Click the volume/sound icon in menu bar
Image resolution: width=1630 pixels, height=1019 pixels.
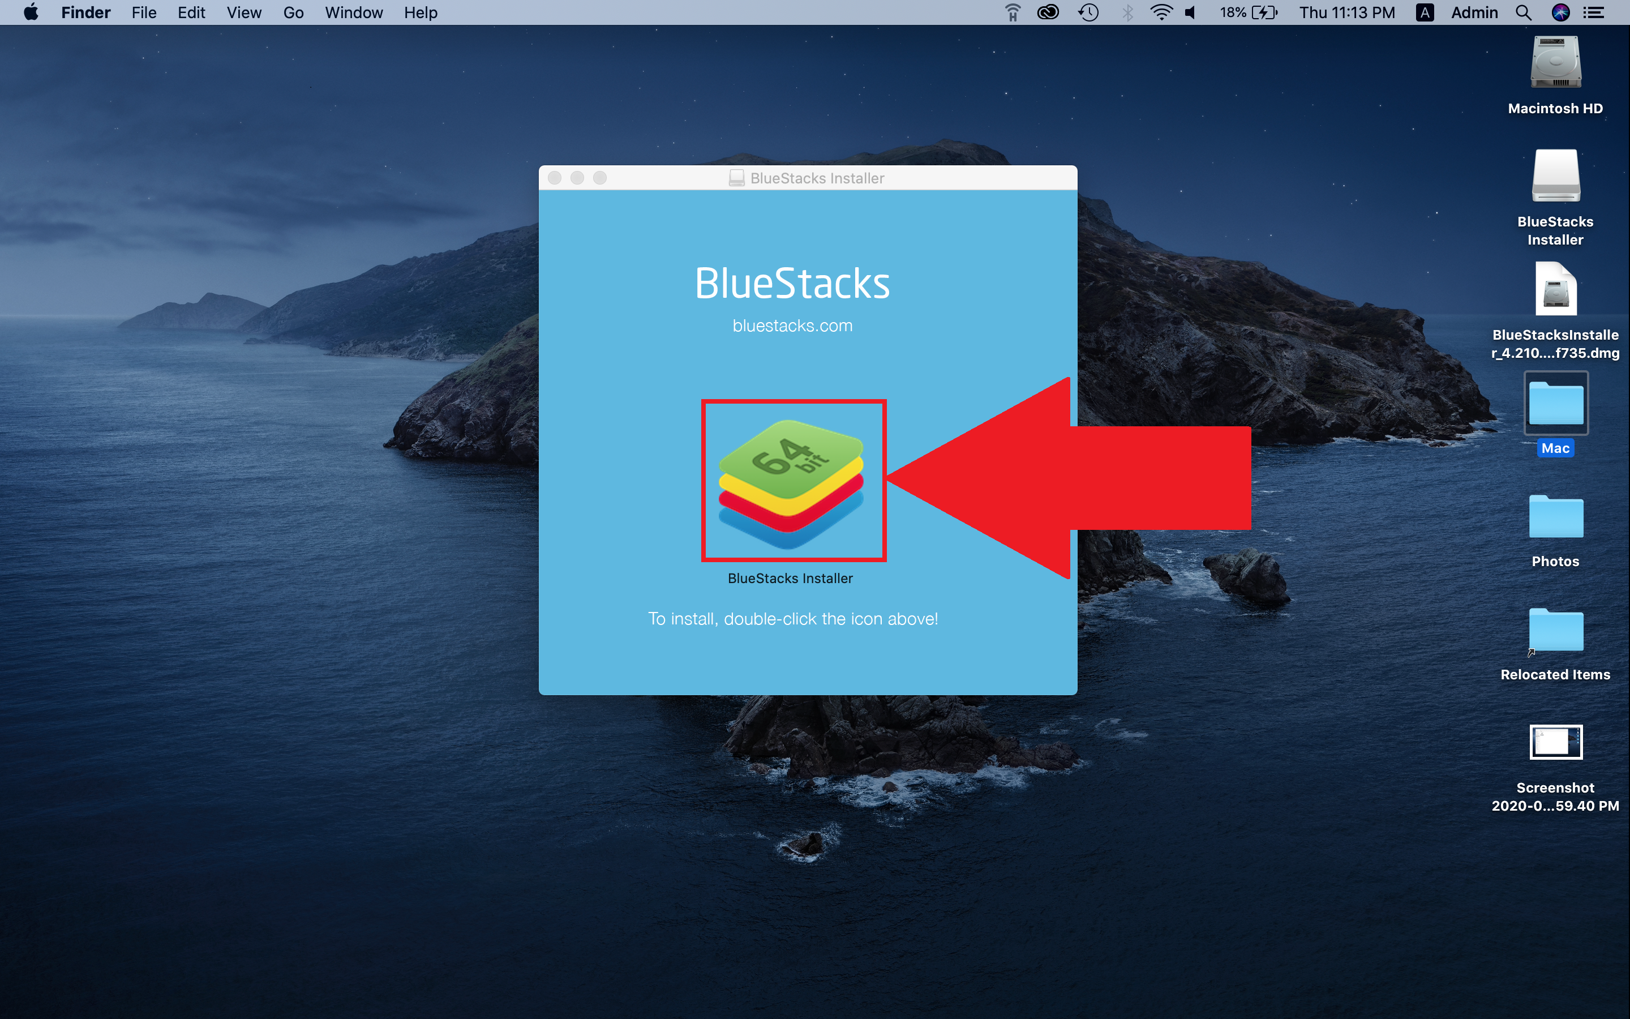1187,13
